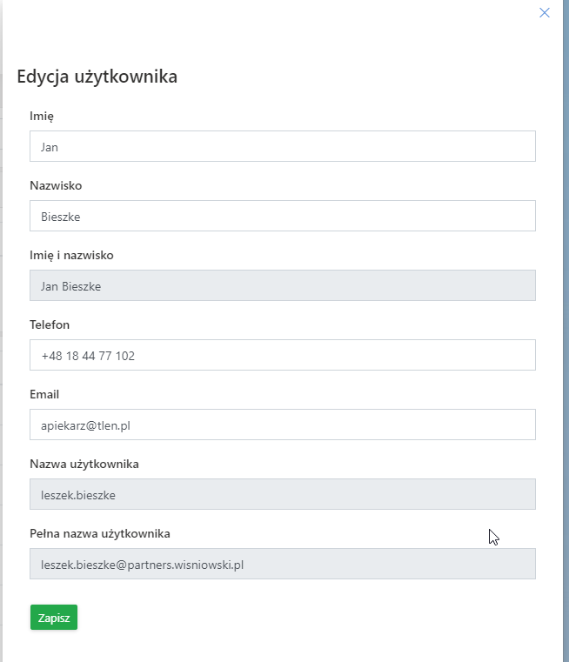Click the Edycja użytkownika heading
The height and width of the screenshot is (662, 569).
[x=97, y=77]
